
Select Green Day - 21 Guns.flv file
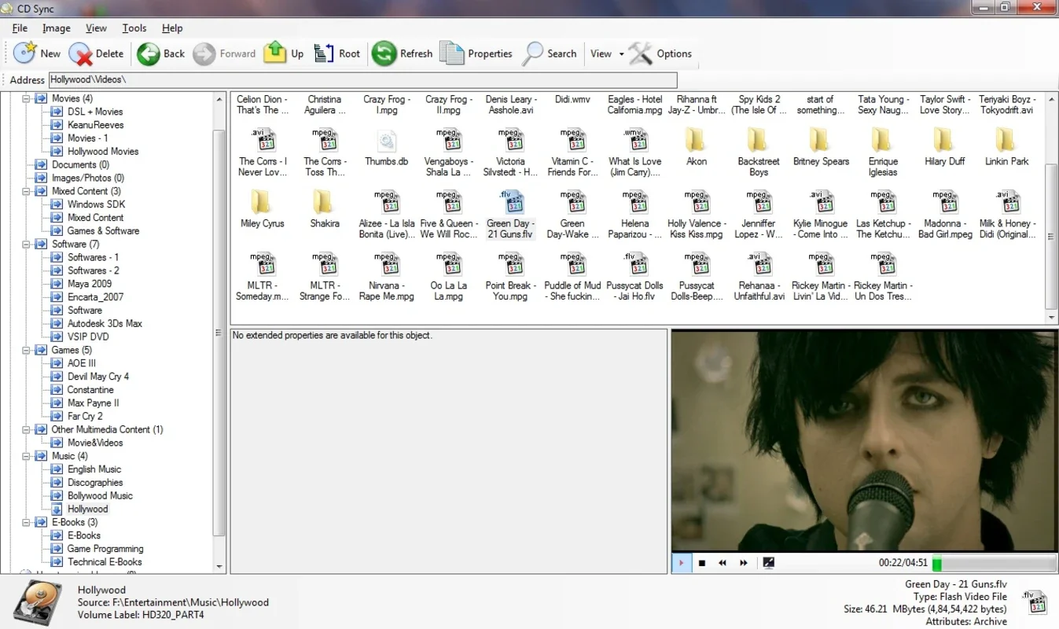(x=510, y=215)
